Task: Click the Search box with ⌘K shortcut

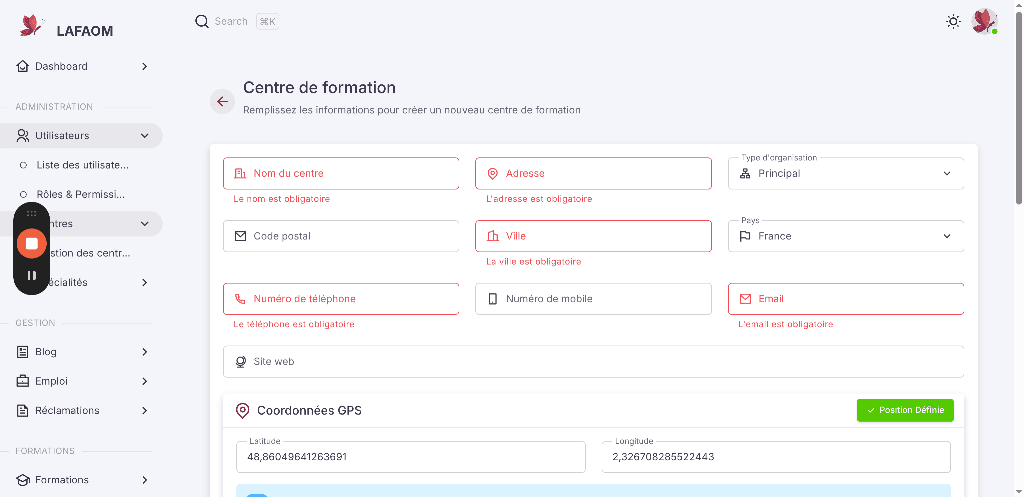Action: (237, 21)
